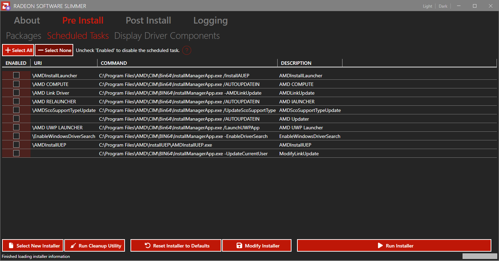Open the Display Driver Components sub-tab

(167, 36)
